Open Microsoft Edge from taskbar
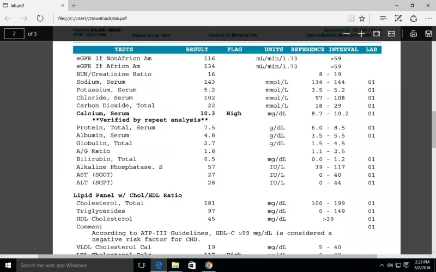 [x=159, y=265]
